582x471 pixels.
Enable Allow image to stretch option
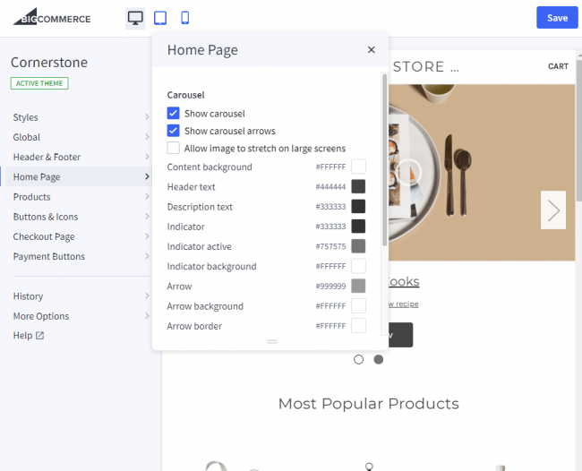click(x=174, y=149)
